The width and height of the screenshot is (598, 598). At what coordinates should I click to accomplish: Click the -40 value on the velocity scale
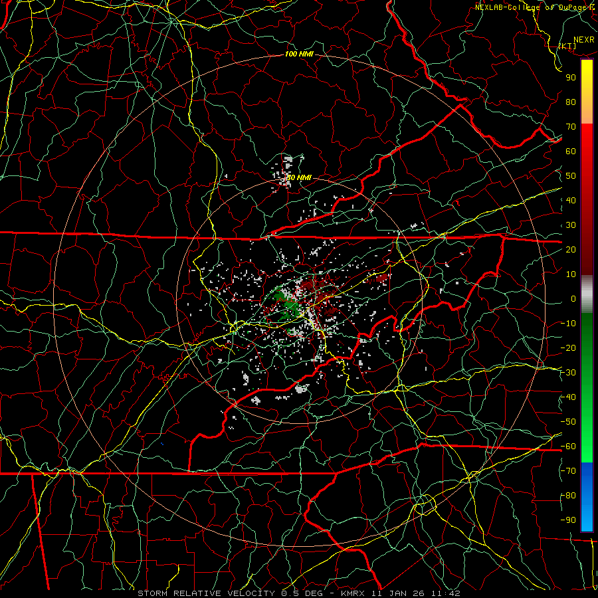click(568, 397)
